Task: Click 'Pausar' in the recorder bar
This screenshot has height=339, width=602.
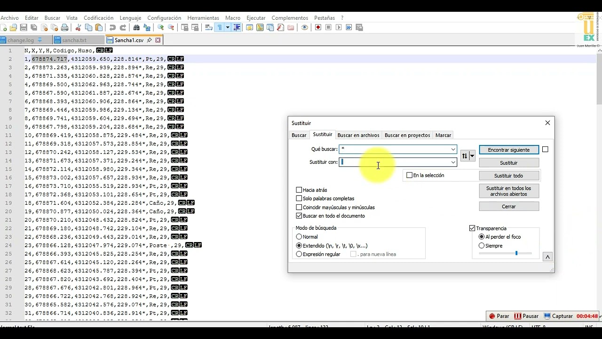Action: pyautogui.click(x=526, y=316)
